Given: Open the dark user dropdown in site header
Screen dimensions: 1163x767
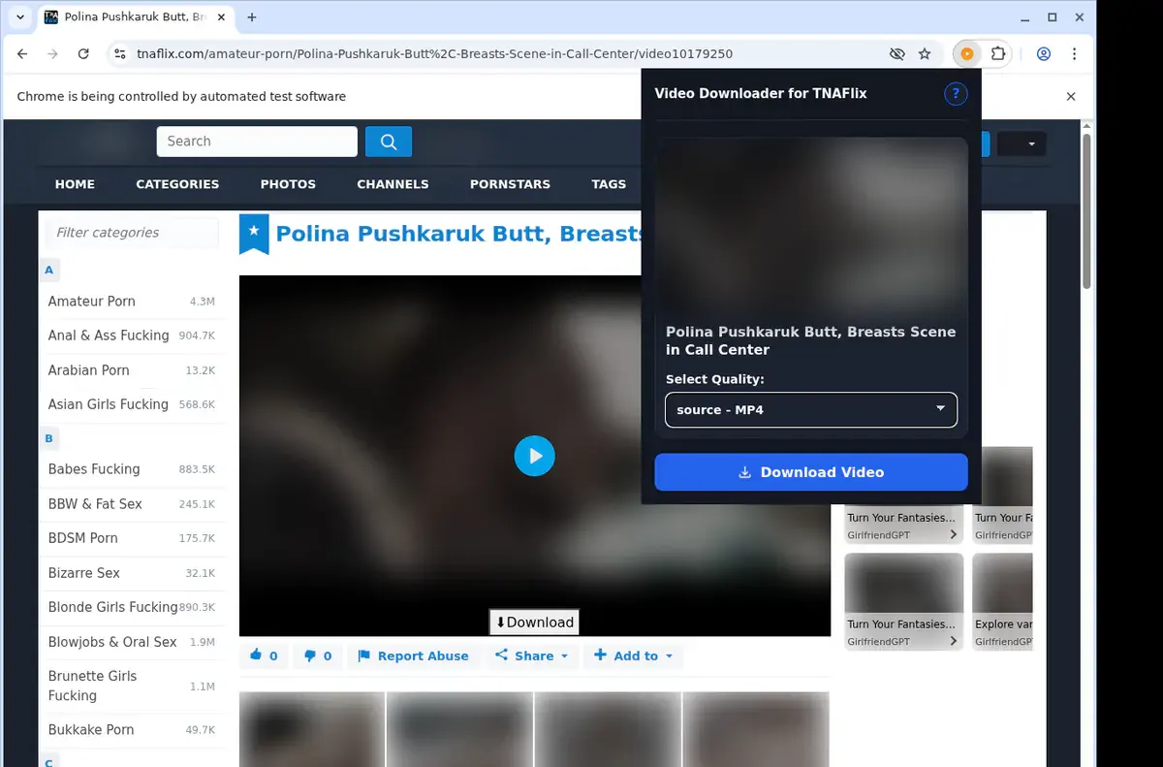Looking at the screenshot, I should [x=1022, y=144].
